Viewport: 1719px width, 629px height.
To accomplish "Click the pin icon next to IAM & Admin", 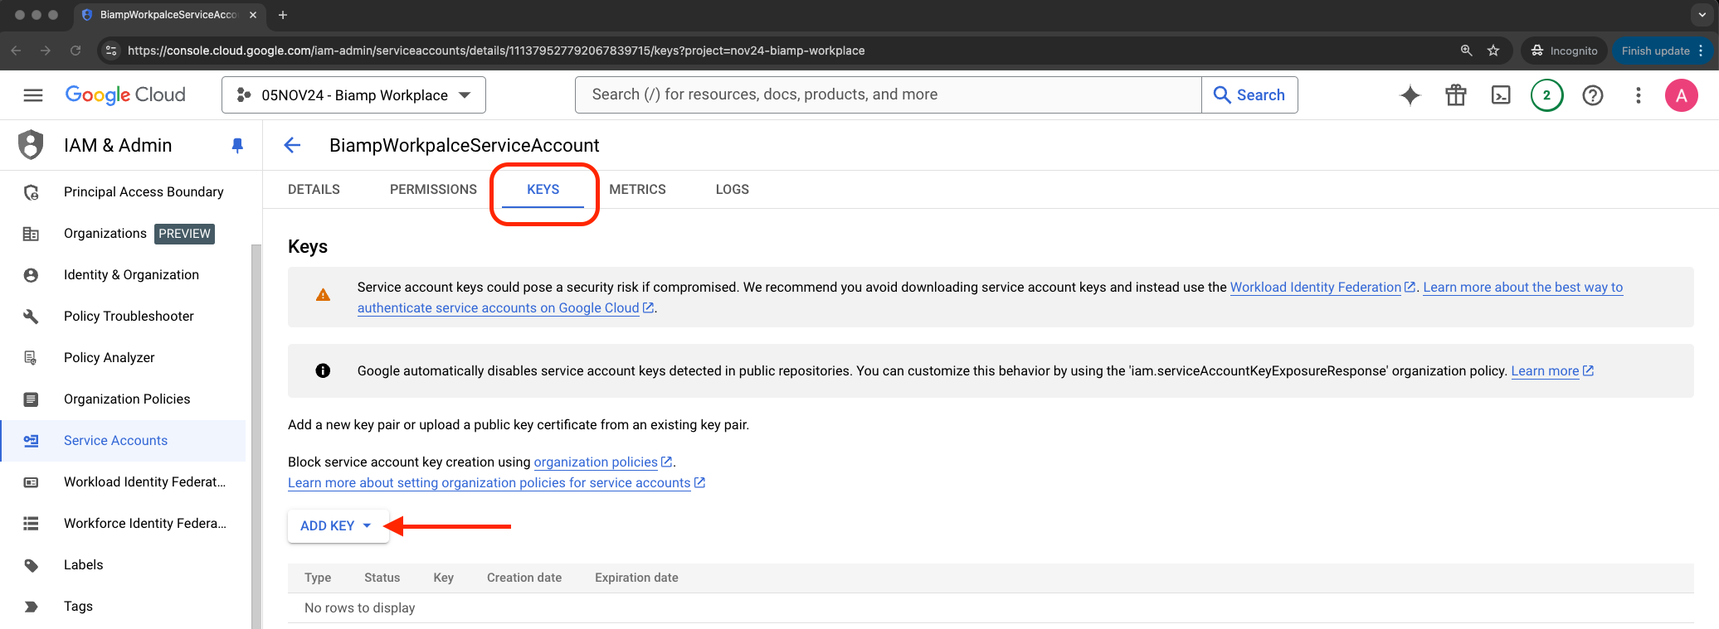I will pyautogui.click(x=237, y=146).
